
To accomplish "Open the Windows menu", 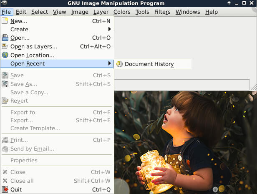I will pyautogui.click(x=187, y=12).
